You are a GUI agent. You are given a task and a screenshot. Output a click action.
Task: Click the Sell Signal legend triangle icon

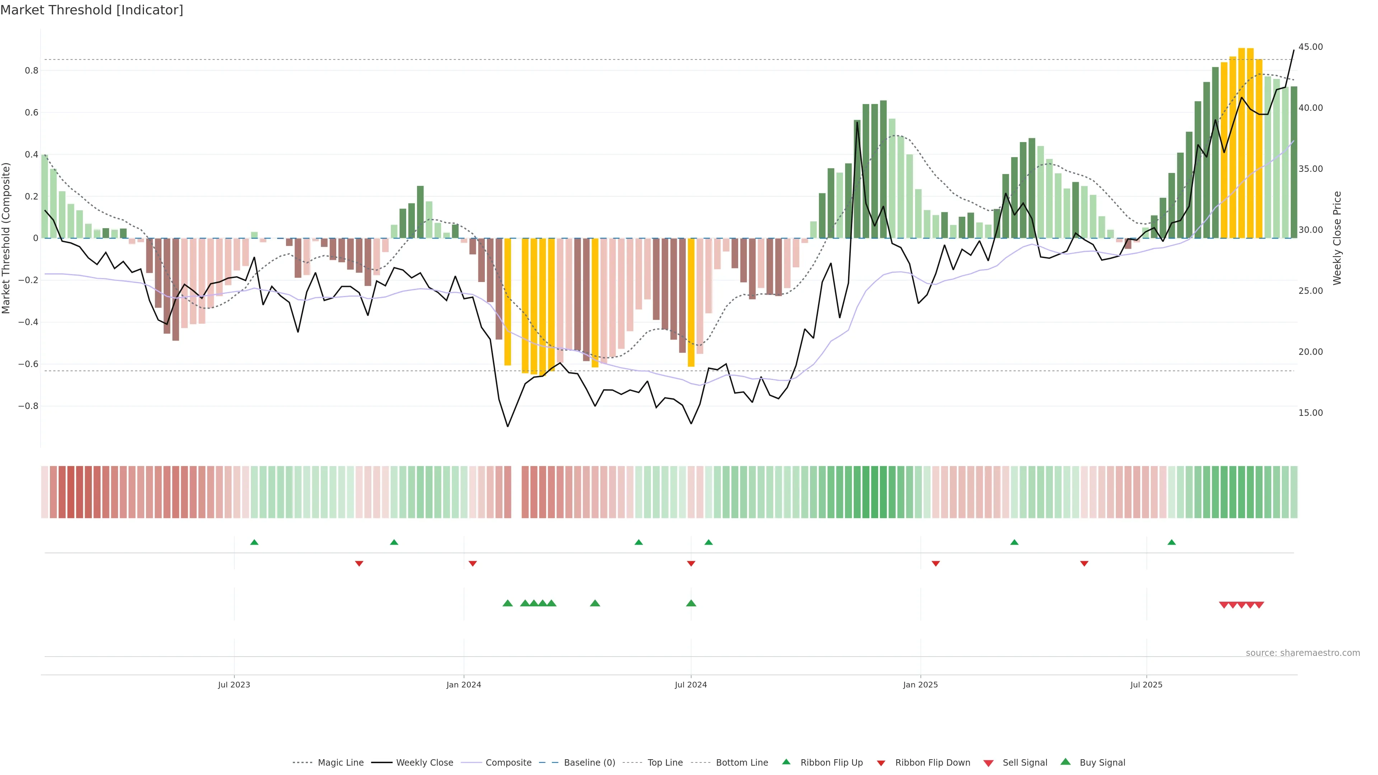coord(988,763)
